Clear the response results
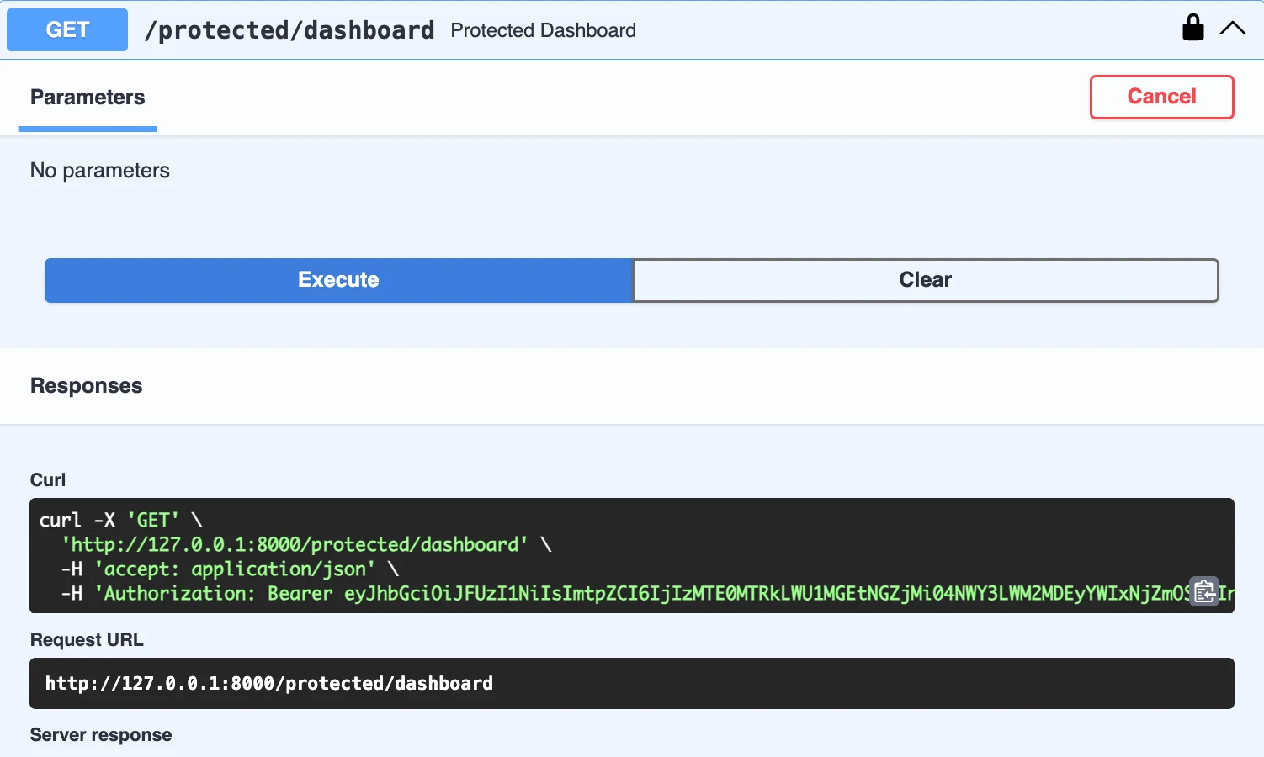Image resolution: width=1264 pixels, height=757 pixels. (x=925, y=280)
